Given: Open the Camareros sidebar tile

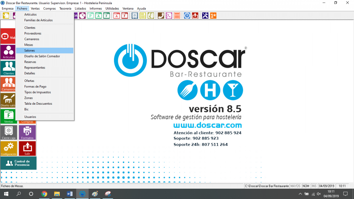Looking at the screenshot, I should click(8, 84).
